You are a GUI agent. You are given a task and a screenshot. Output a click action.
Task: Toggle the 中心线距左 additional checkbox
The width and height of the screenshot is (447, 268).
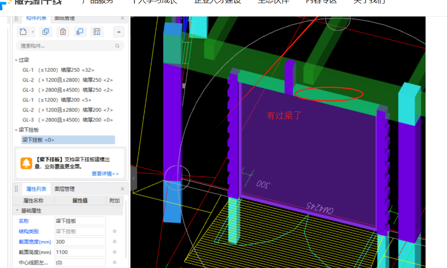coord(115,262)
